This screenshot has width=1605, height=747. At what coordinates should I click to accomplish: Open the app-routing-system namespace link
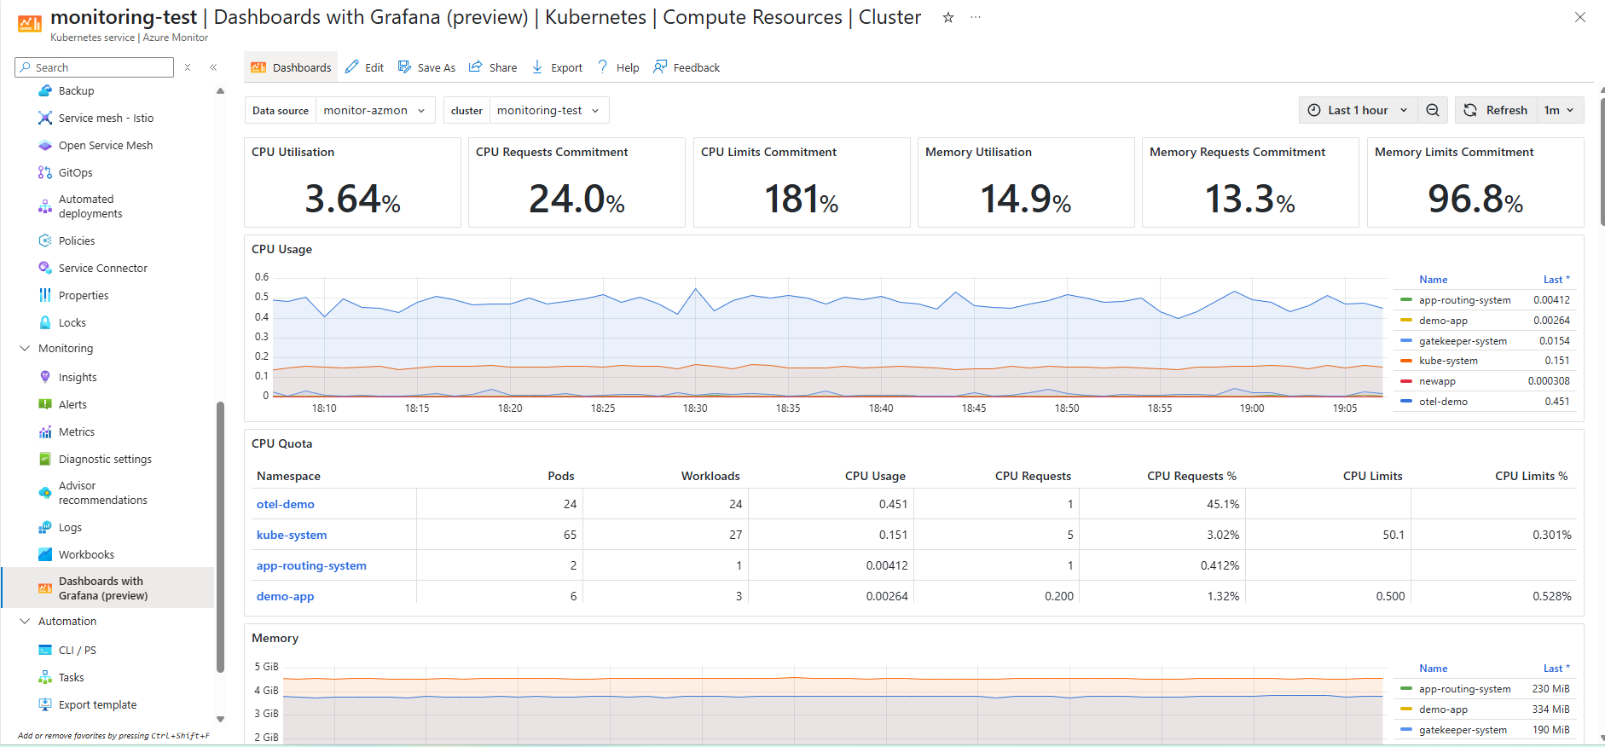tap(311, 565)
